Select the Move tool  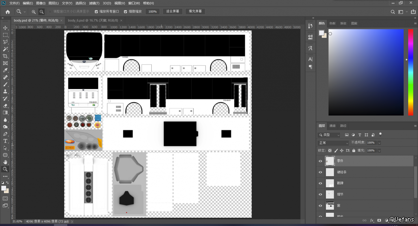pyautogui.click(x=5, y=28)
